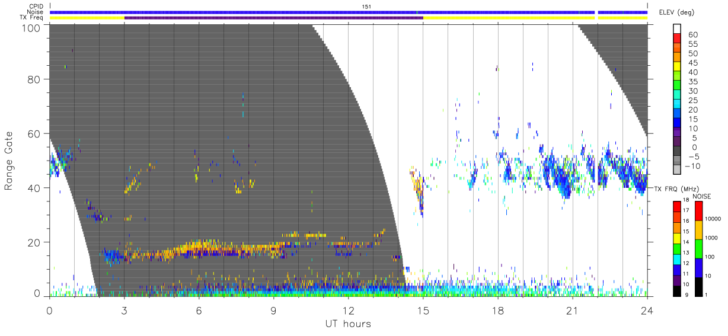The image size is (728, 336).
Task: Click UT hours tick label 24
Action: tap(647, 310)
